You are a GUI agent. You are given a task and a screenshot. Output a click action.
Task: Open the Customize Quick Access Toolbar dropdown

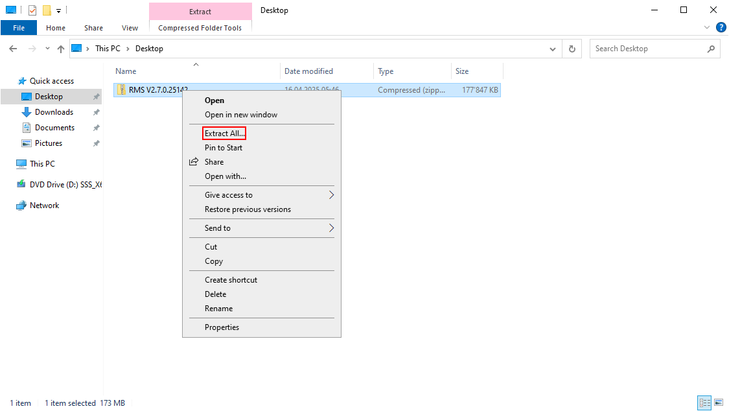58,10
